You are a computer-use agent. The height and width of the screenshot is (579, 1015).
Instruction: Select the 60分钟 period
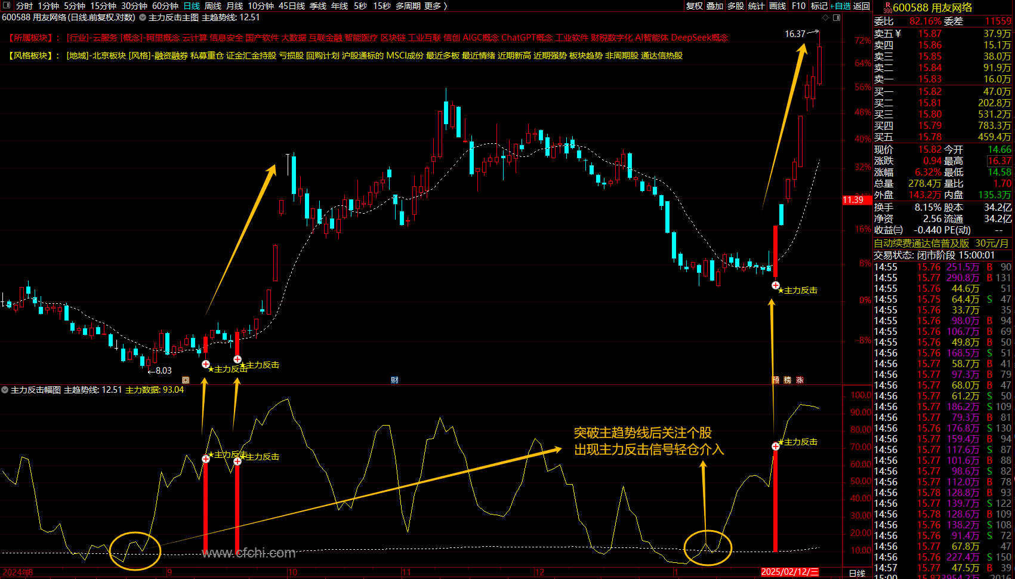pos(165,6)
